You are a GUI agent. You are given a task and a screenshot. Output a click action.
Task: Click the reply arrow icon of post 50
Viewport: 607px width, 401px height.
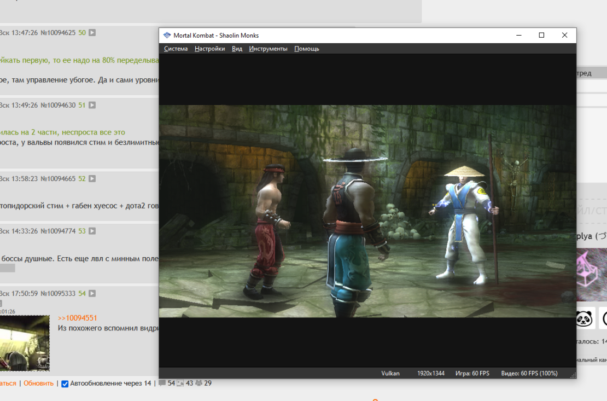pos(92,32)
